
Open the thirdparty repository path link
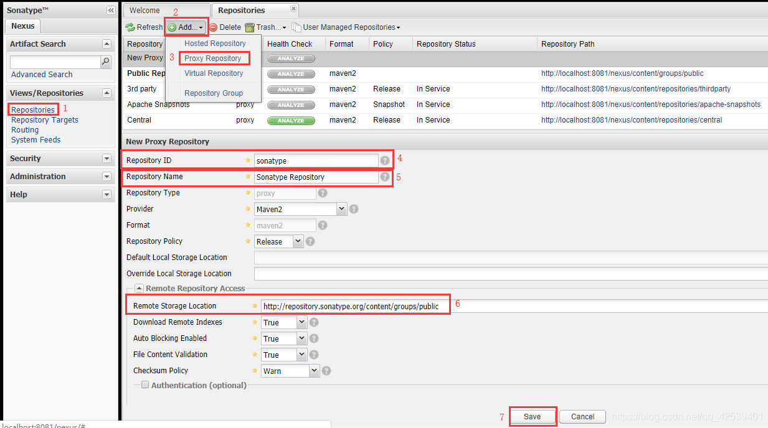(636, 89)
